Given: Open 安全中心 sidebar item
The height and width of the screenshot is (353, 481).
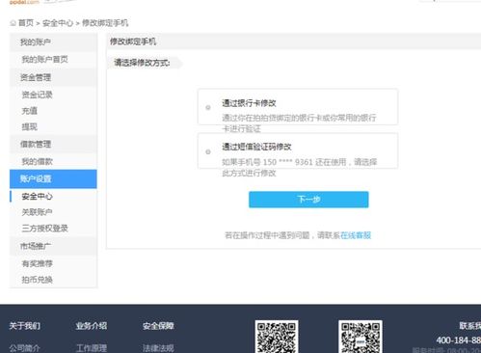Looking at the screenshot, I should [37, 196].
